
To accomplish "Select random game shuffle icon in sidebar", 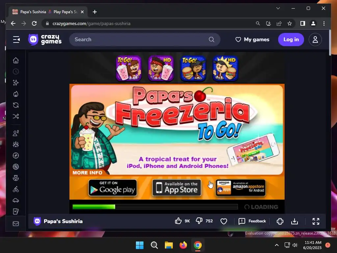I will coord(16,116).
